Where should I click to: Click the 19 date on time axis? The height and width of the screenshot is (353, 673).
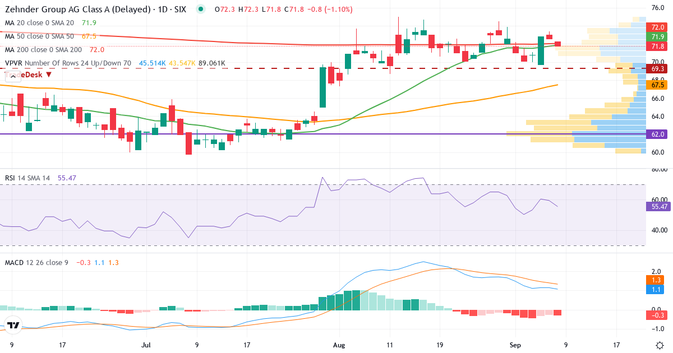click(x=440, y=345)
